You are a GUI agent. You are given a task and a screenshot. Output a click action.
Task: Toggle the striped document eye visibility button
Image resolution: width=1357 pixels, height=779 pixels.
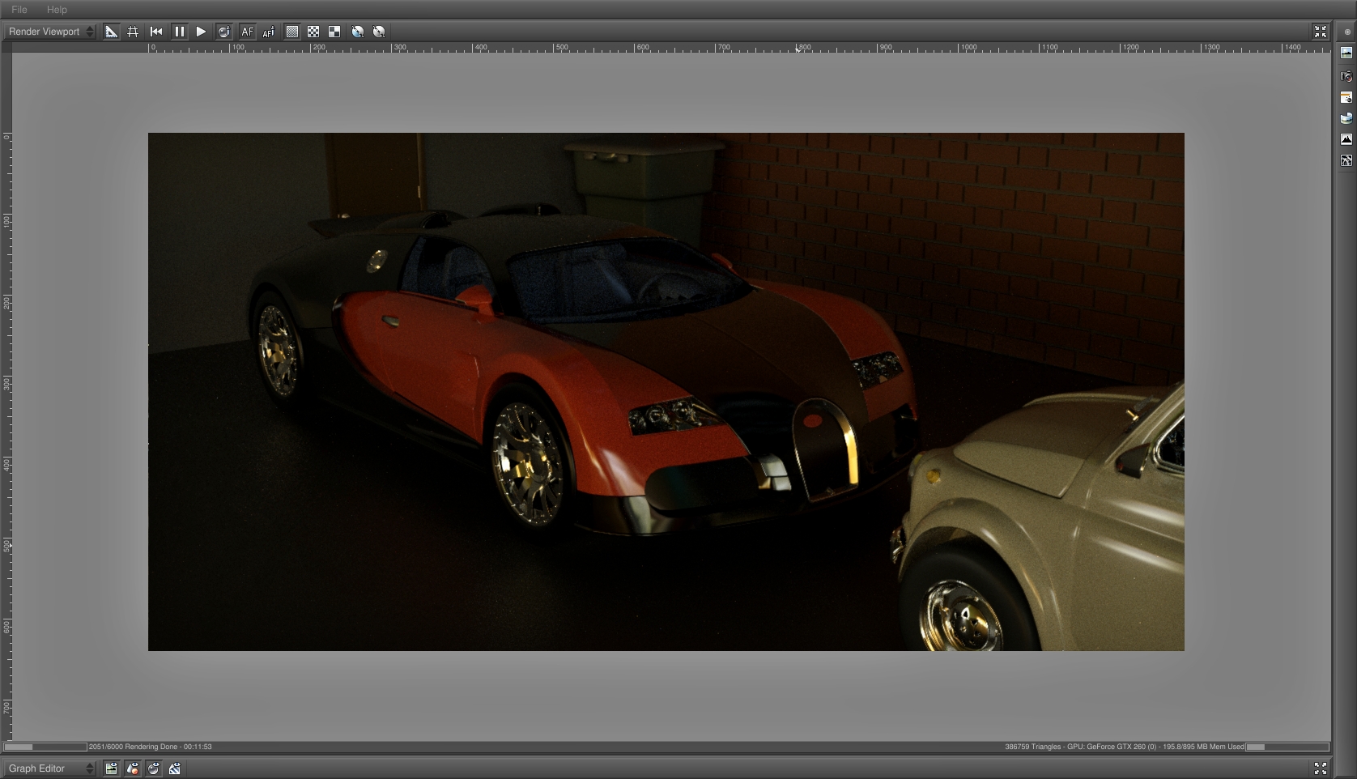175,768
